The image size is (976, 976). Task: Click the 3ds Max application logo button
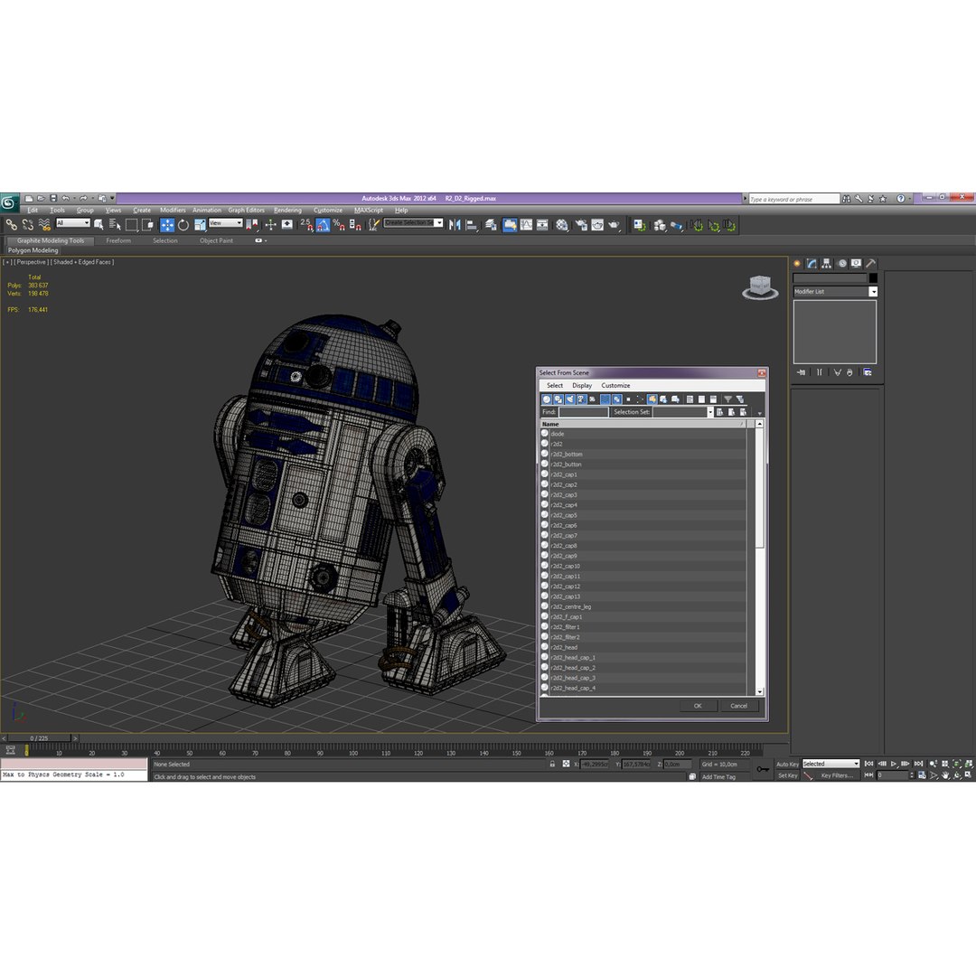tap(9, 202)
